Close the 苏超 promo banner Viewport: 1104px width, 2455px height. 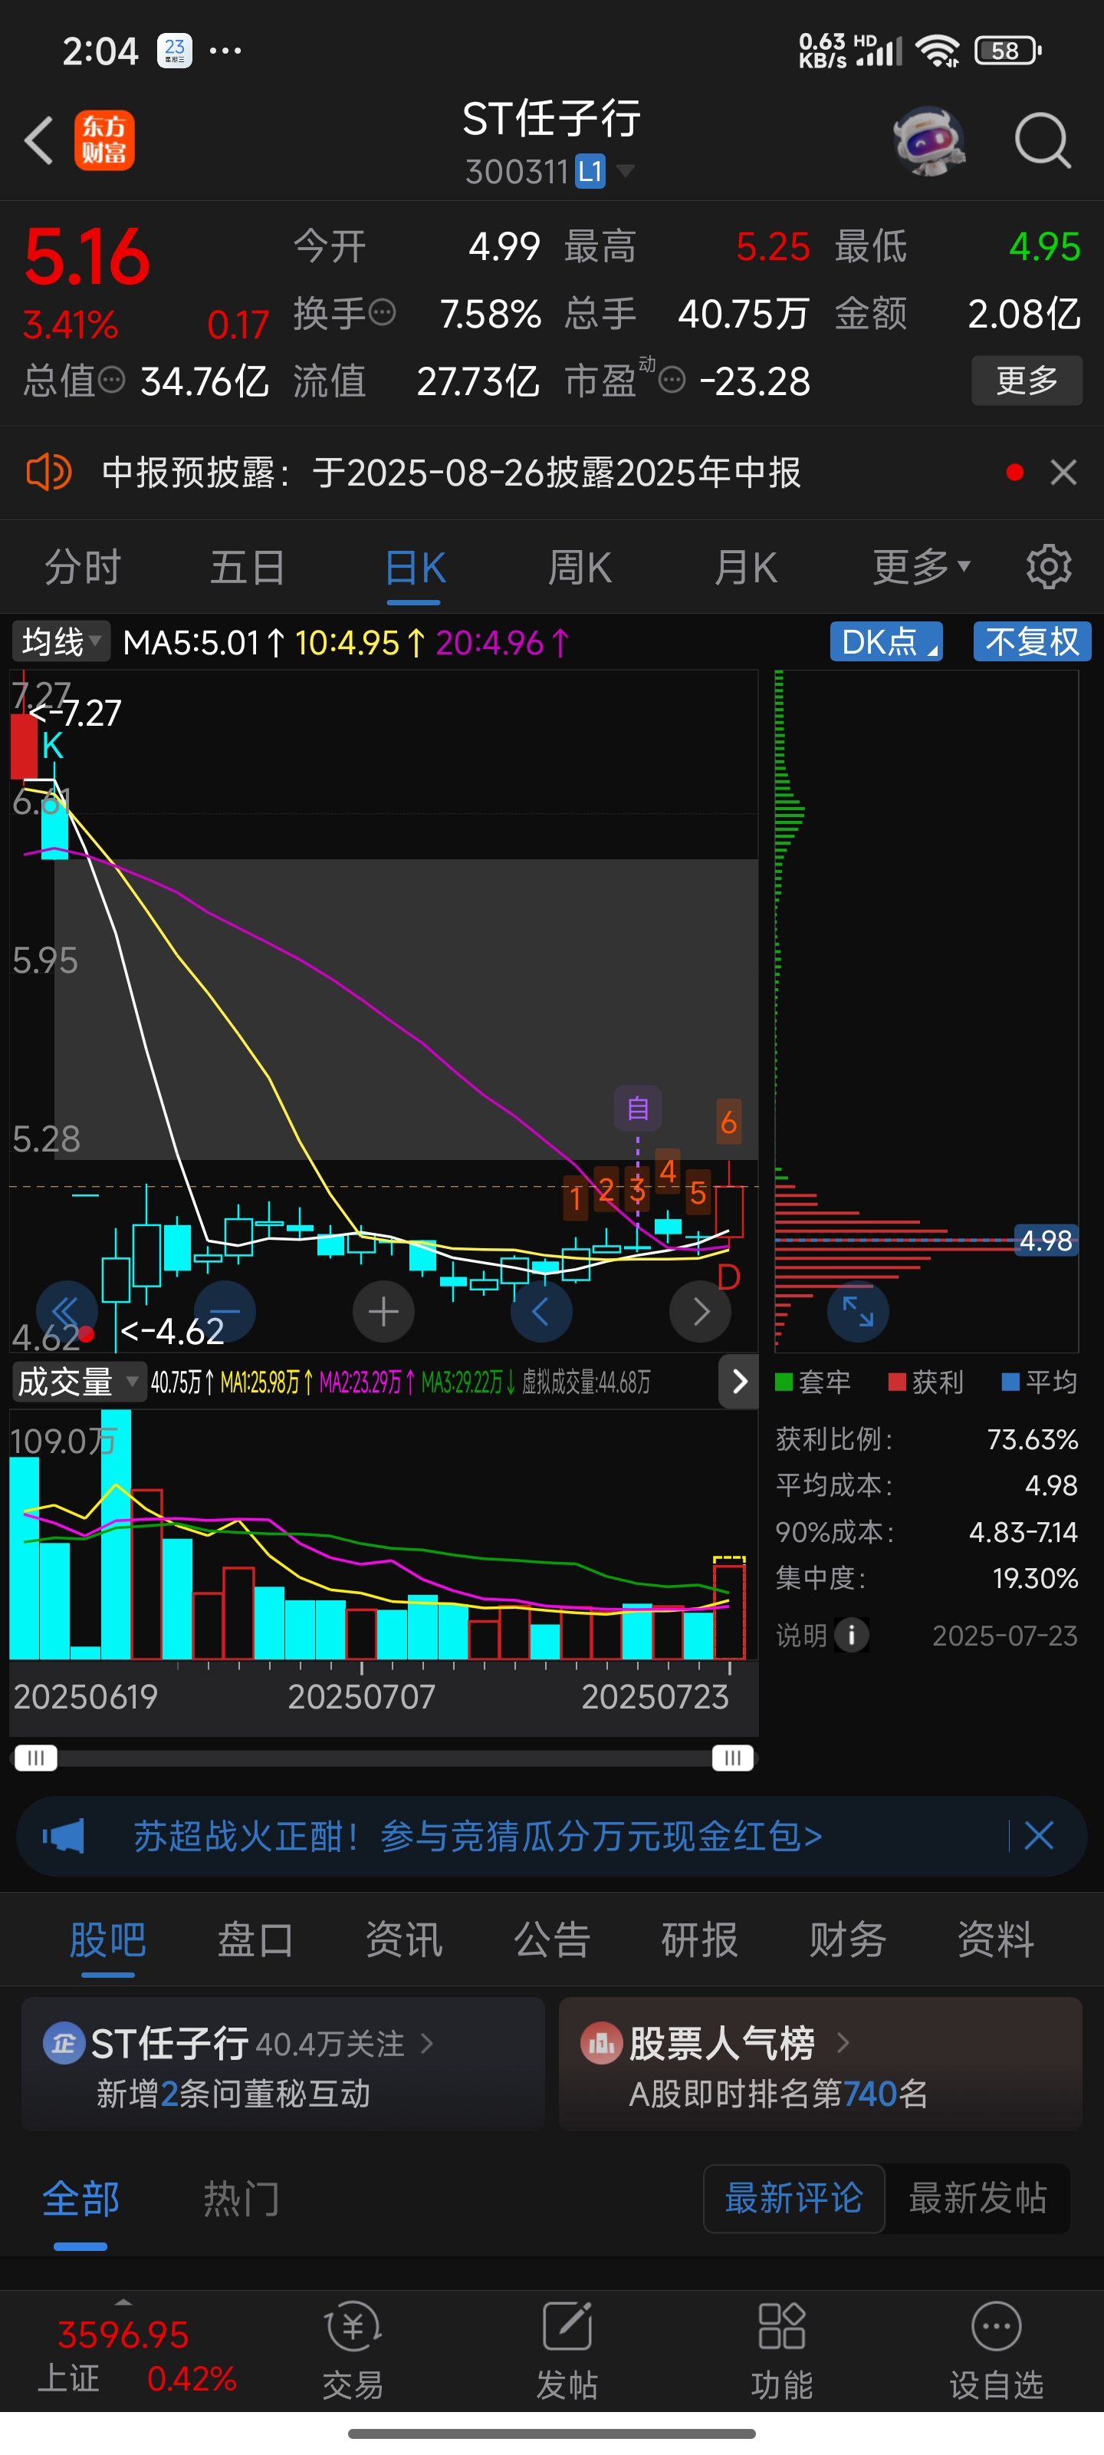pyautogui.click(x=1038, y=1836)
